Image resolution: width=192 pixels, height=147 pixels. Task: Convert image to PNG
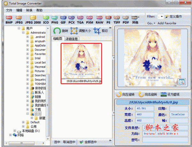(x=55, y=20)
